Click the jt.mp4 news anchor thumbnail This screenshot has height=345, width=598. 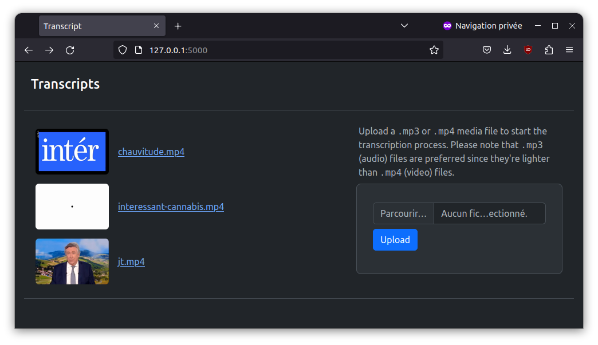72,261
